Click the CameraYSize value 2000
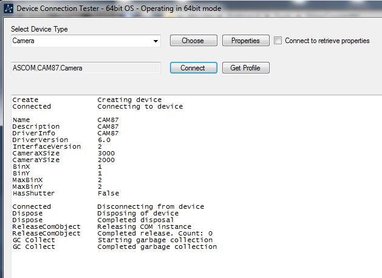The image size is (382, 278). pos(106,160)
